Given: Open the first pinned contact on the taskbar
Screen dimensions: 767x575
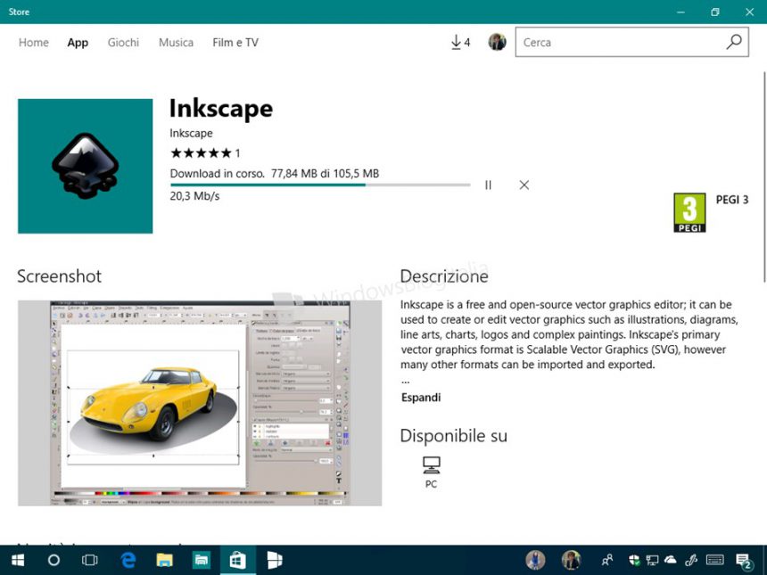Looking at the screenshot, I should pos(535,561).
